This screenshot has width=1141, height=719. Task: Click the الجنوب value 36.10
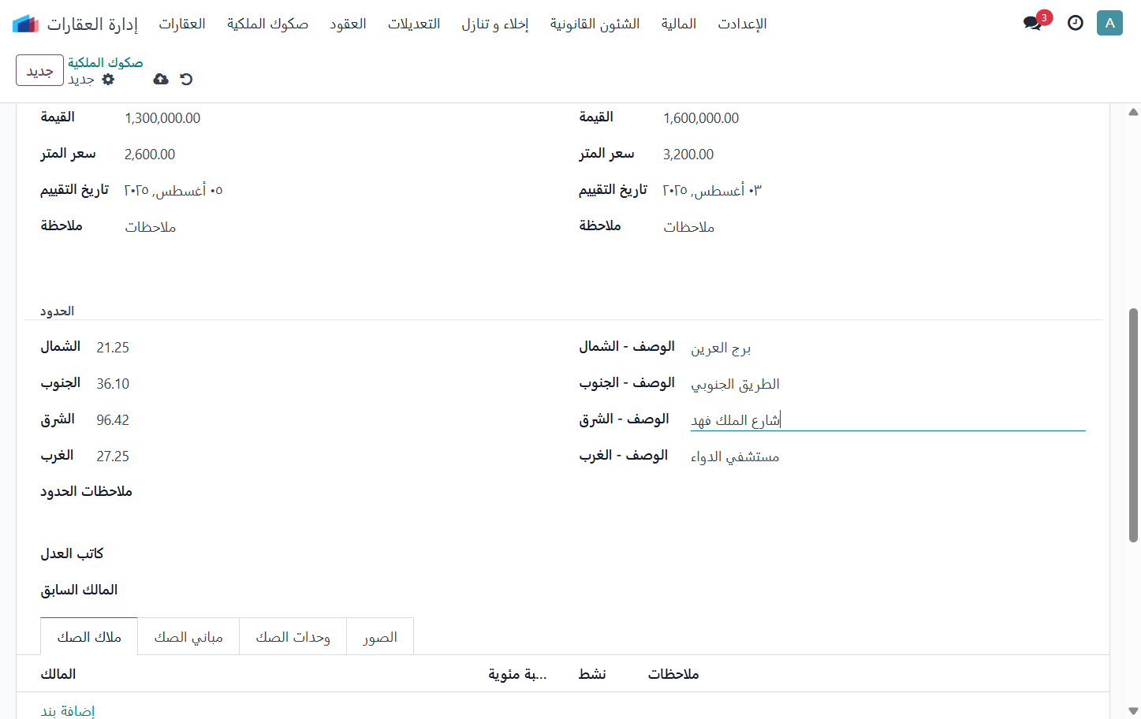pyautogui.click(x=113, y=384)
